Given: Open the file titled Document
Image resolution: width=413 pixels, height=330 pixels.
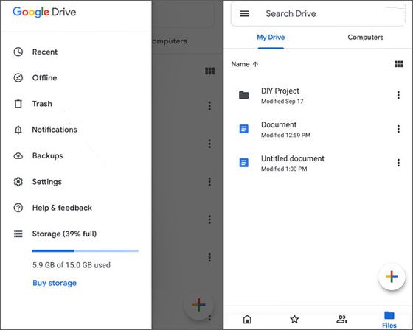Looking at the screenshot, I should tap(279, 124).
